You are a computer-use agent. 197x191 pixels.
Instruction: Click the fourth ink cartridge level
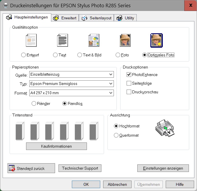(64, 131)
